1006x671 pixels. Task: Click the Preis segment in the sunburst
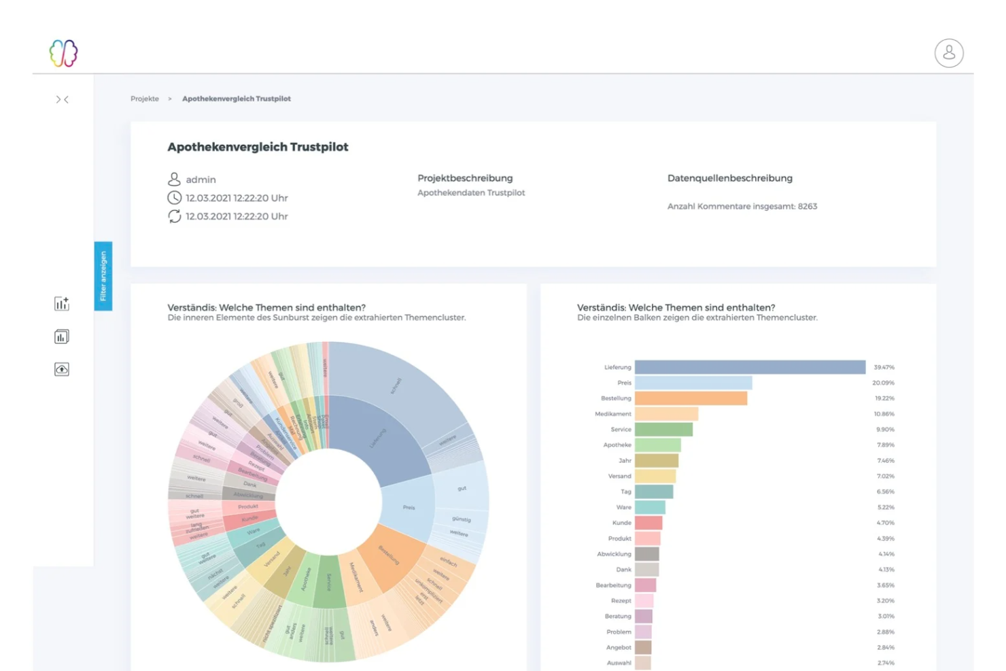point(408,506)
